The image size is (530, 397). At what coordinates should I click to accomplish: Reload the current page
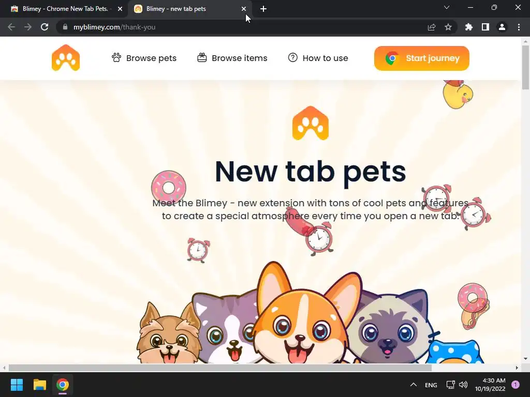point(45,27)
